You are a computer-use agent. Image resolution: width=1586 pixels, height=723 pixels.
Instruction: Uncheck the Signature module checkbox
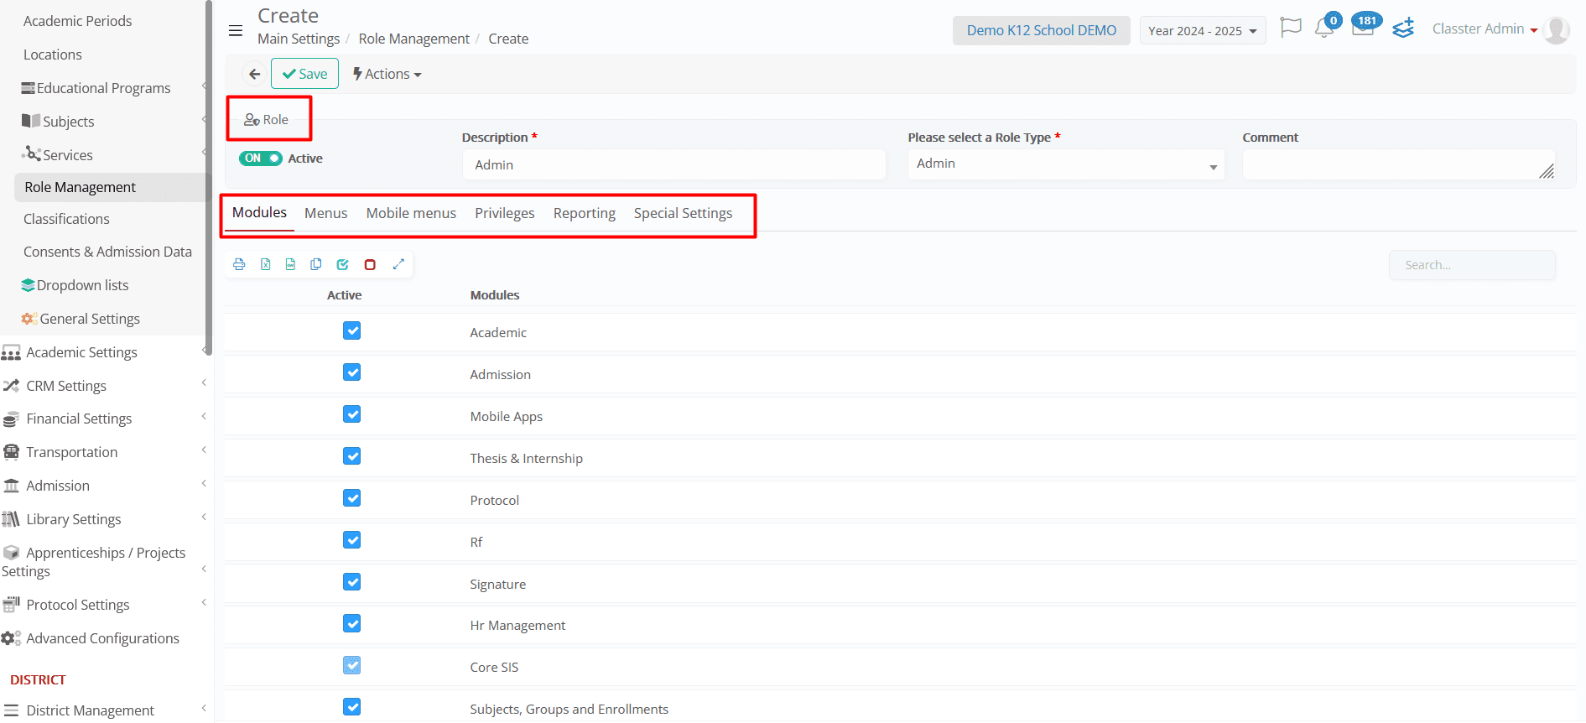click(352, 582)
